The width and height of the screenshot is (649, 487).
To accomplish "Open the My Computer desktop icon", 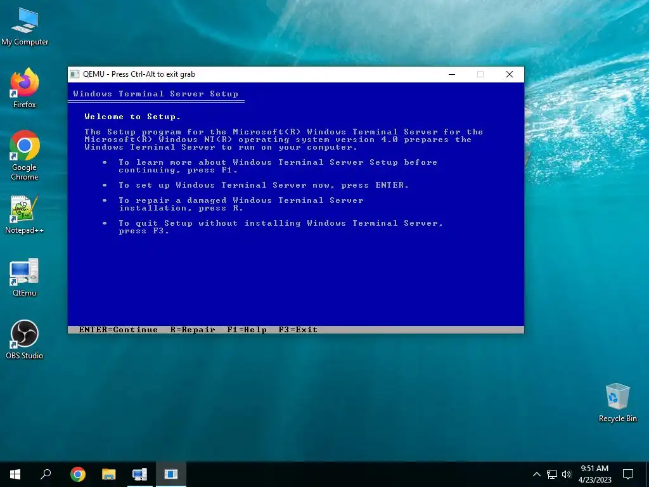I will click(25, 26).
